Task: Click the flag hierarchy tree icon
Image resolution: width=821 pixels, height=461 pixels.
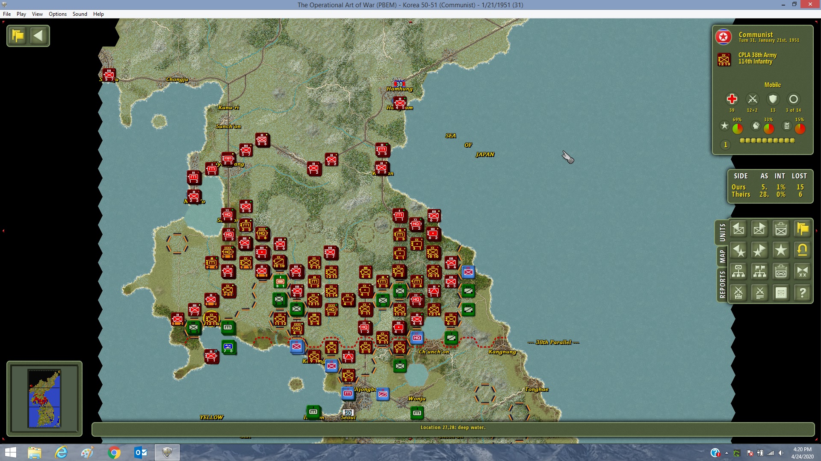Action: tap(760, 271)
